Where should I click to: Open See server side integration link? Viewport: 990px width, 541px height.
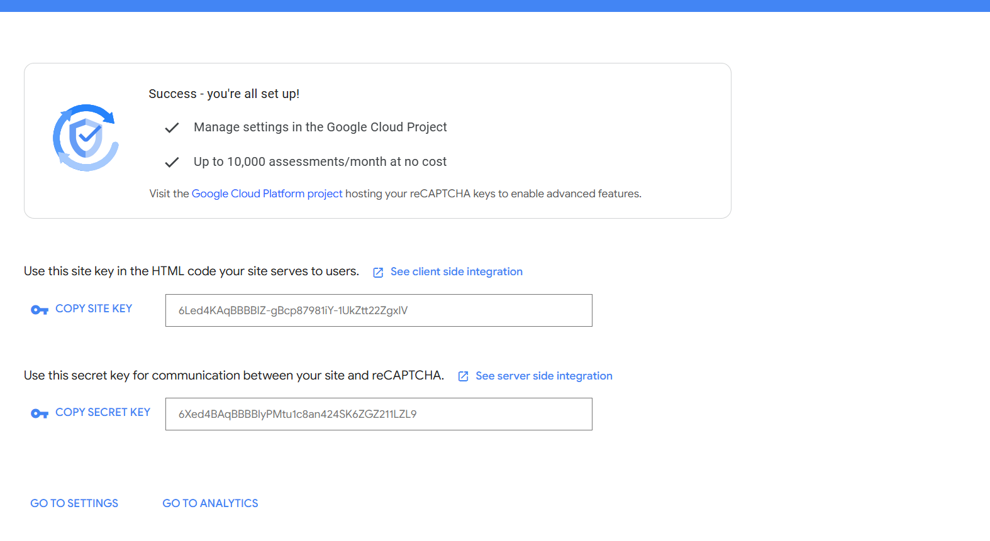pos(544,376)
